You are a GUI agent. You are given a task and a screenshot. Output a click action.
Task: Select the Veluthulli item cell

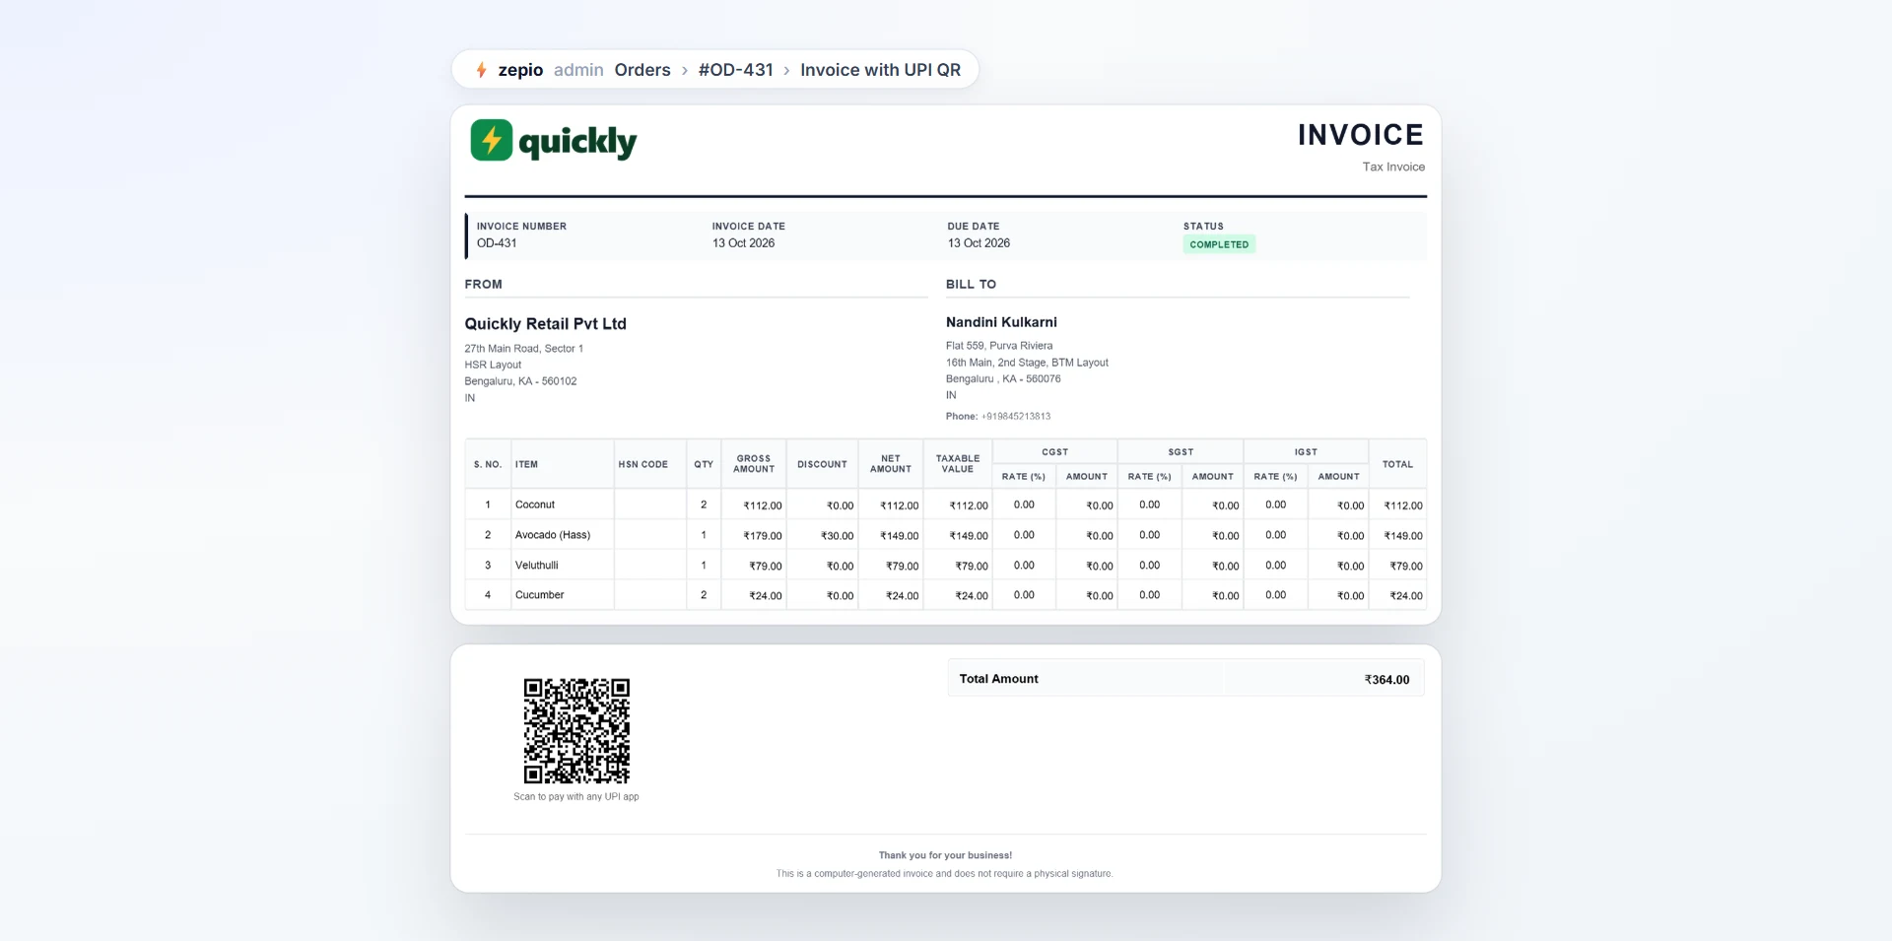point(563,566)
